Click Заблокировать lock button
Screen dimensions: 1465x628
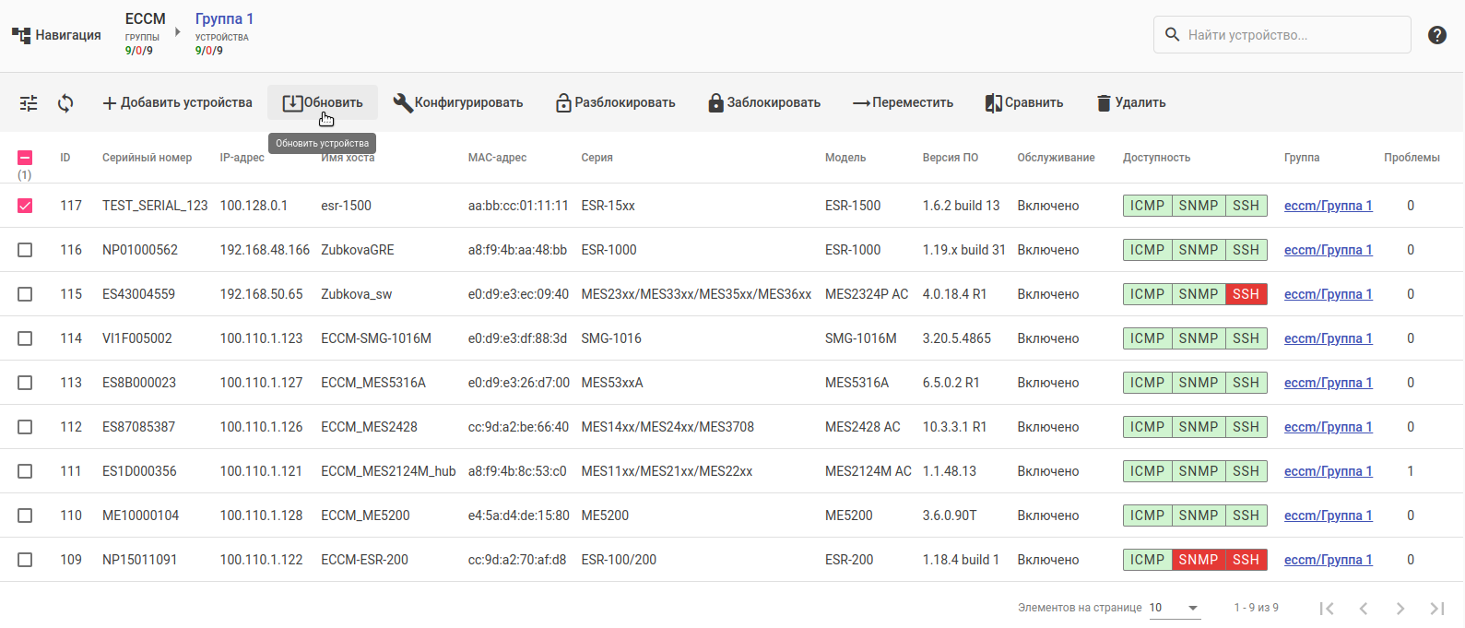(764, 103)
